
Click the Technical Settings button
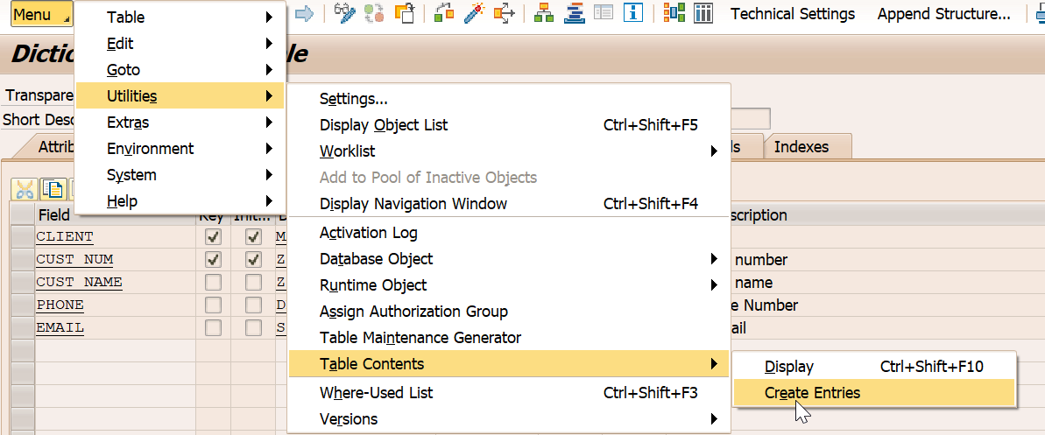[x=793, y=14]
